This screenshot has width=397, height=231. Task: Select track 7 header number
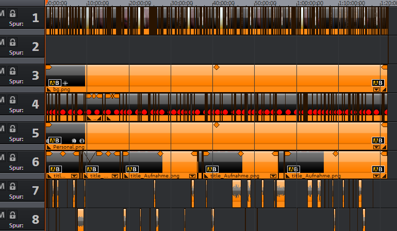[x=36, y=191]
